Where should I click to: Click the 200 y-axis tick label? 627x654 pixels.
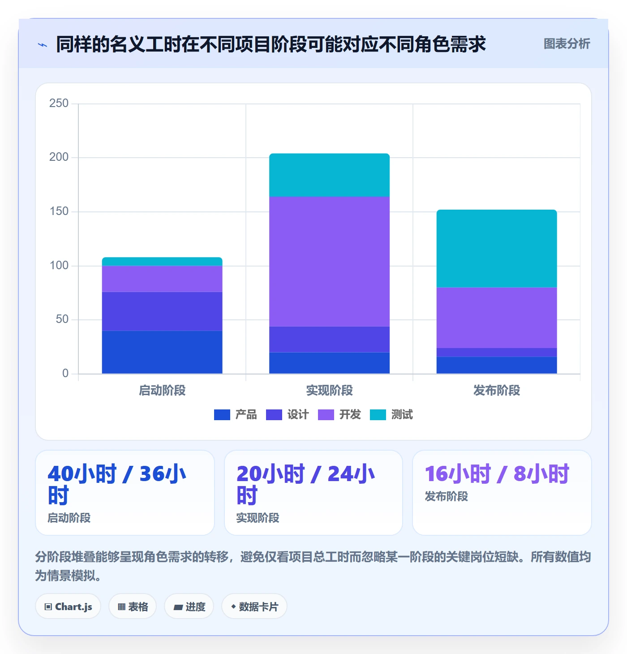click(59, 157)
